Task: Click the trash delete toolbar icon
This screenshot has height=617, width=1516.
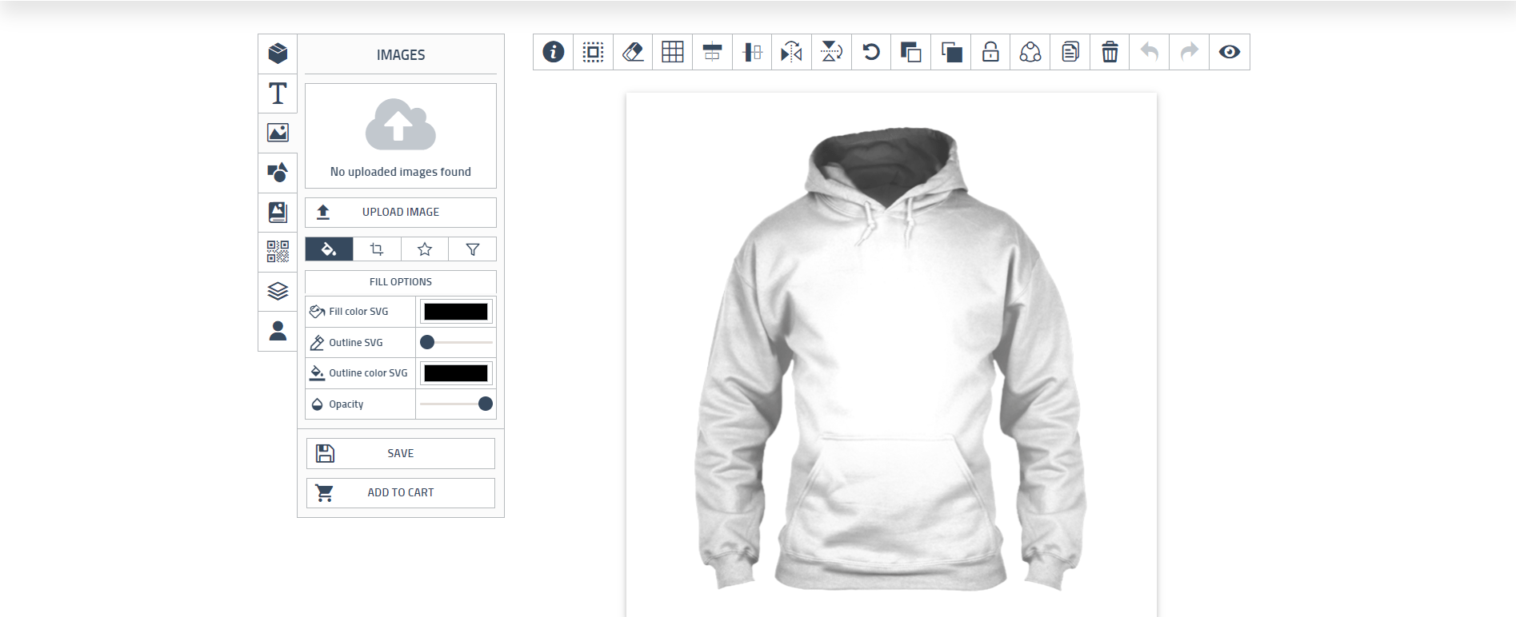Action: point(1110,52)
